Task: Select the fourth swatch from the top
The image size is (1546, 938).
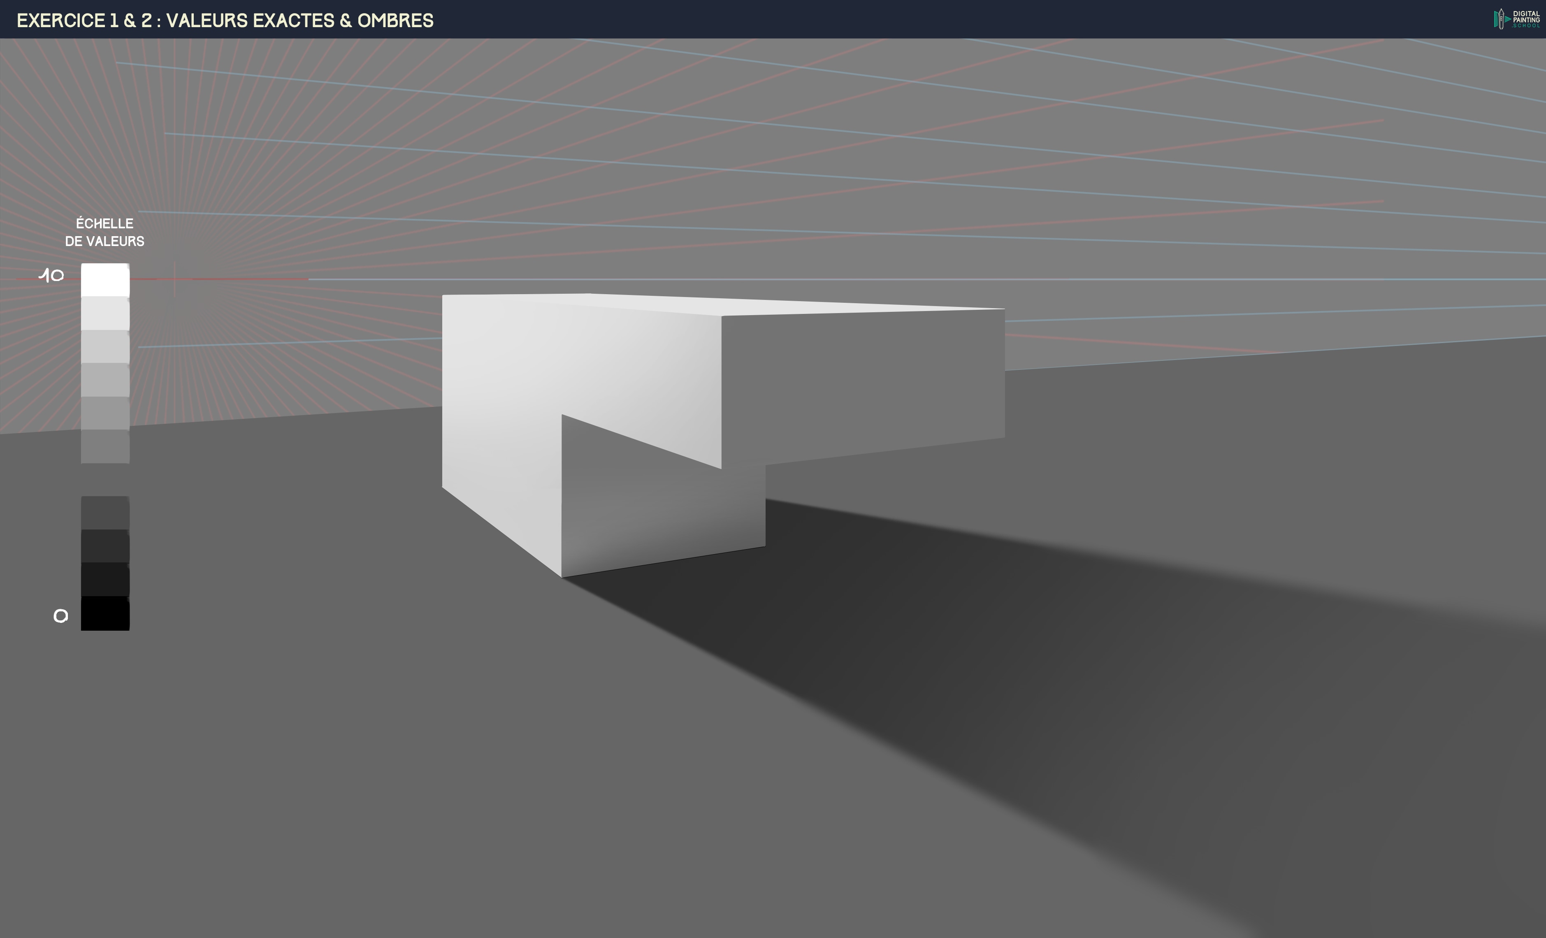Action: (x=105, y=380)
